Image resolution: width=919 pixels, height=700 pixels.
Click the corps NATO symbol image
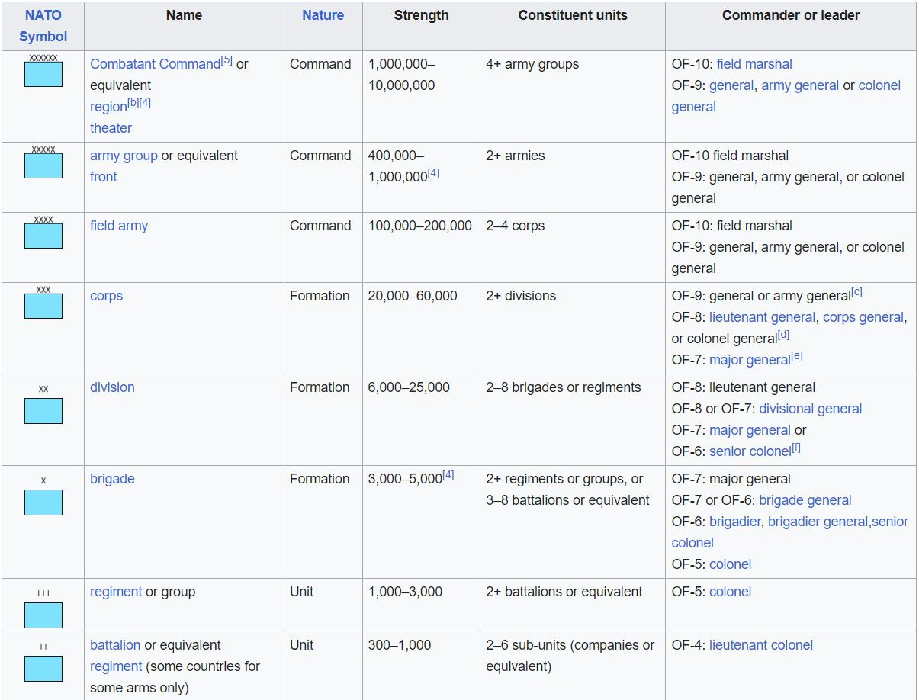[x=43, y=302]
